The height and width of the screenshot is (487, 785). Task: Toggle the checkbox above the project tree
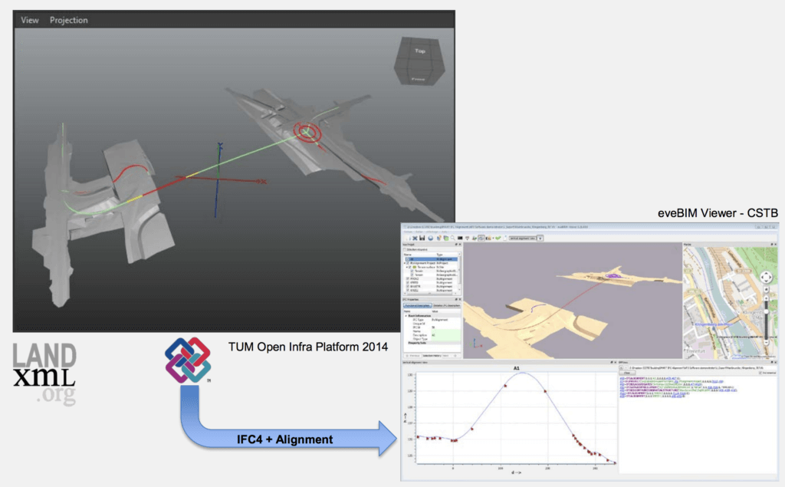pyautogui.click(x=405, y=249)
